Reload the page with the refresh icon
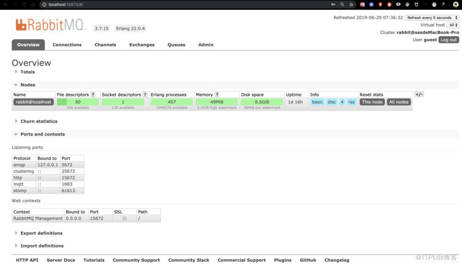This screenshot has width=462, height=265. point(24,4)
